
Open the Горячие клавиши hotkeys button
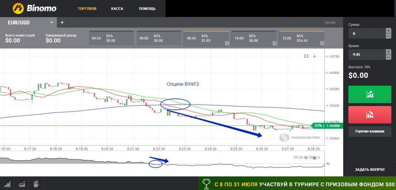370,132
